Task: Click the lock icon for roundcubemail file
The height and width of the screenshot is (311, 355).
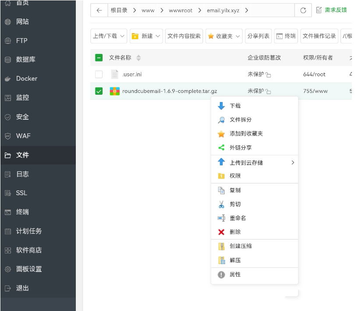Action: coord(268,92)
